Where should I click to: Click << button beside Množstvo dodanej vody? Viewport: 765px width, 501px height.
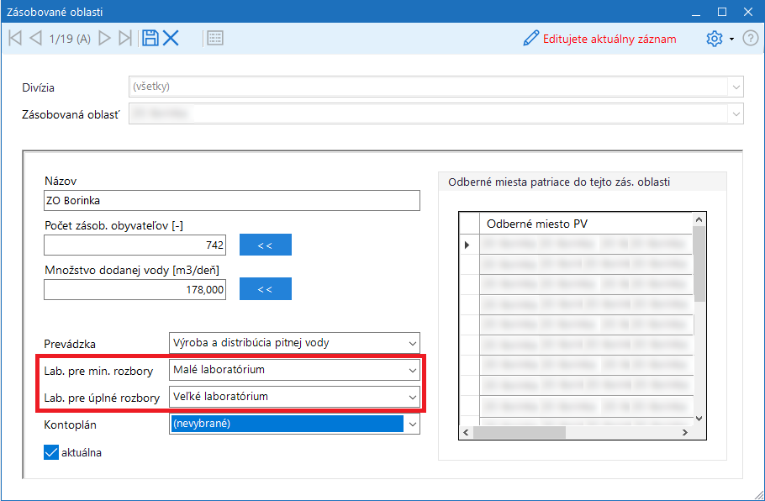point(265,289)
